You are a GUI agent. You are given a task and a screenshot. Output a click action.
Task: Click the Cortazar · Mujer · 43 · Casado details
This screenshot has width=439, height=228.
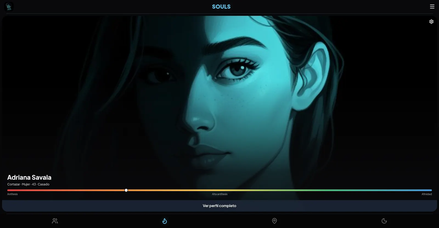[28, 184]
